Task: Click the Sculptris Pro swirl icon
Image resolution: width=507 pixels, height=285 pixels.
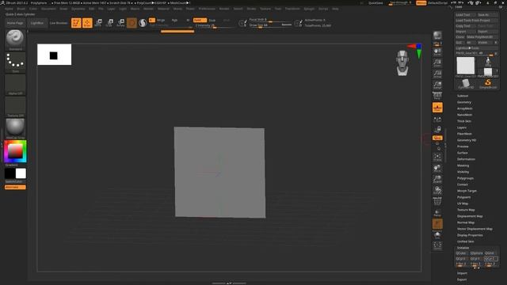Action: (x=143, y=23)
